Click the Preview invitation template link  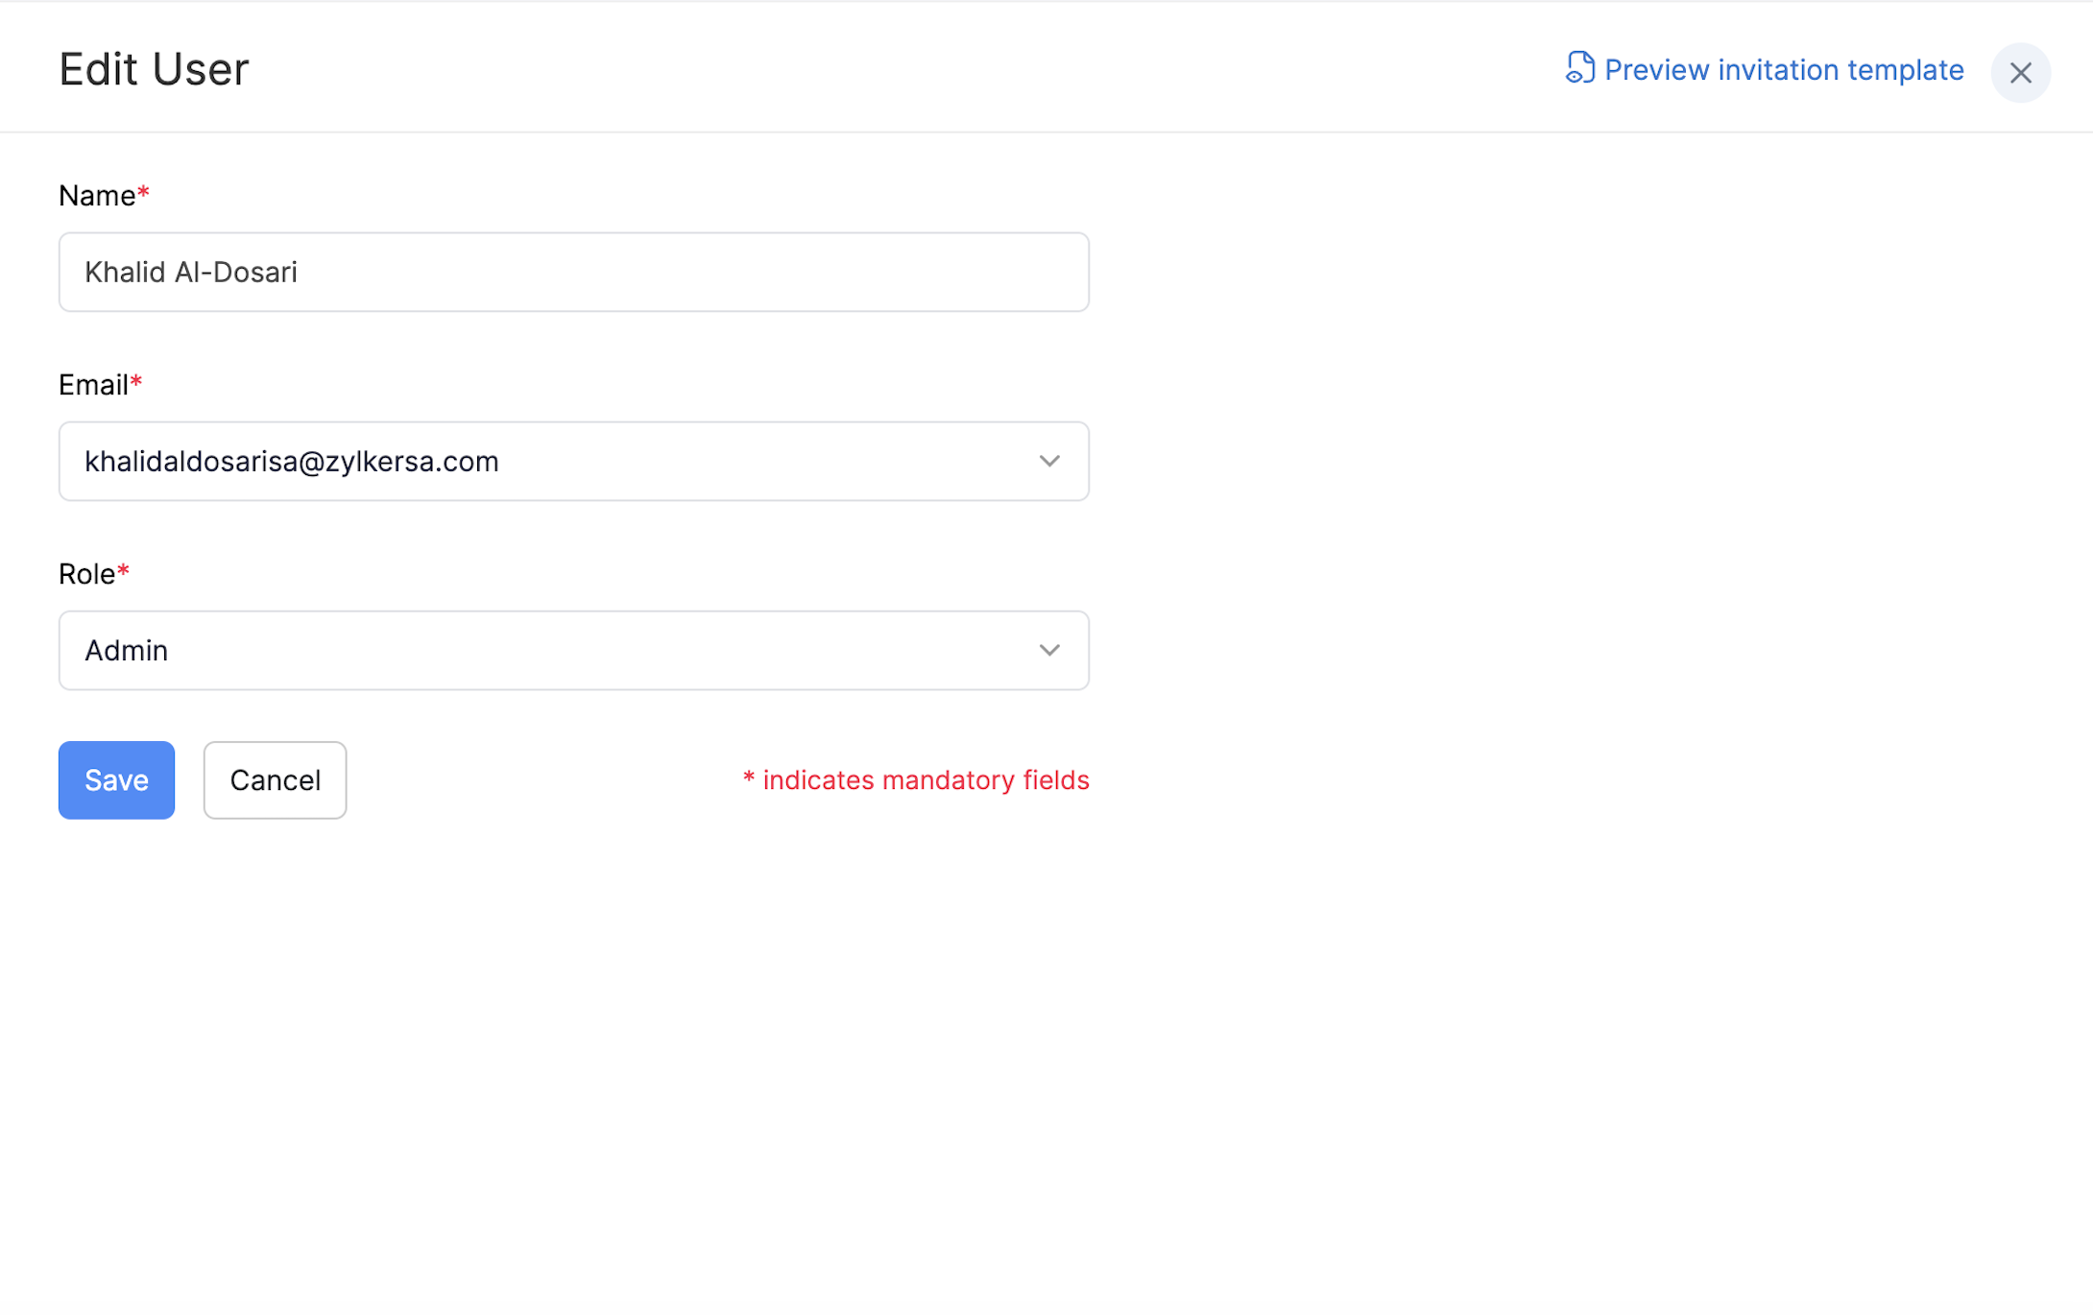click(x=1783, y=69)
